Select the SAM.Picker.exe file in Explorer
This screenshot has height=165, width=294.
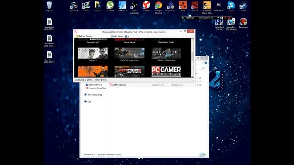click(x=155, y=85)
